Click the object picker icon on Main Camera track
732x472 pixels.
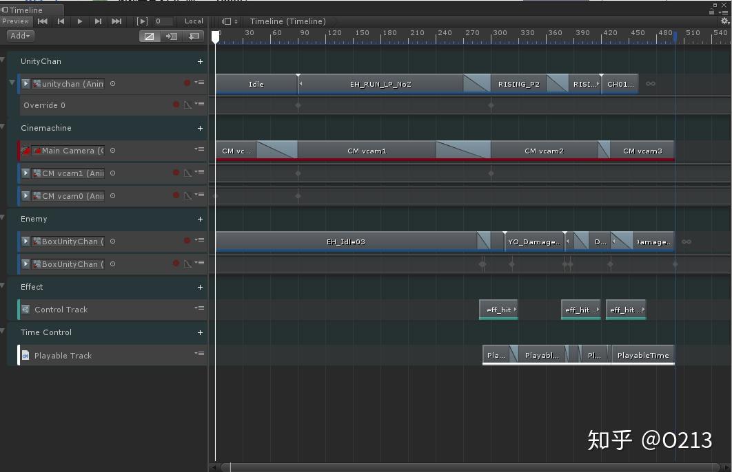(112, 150)
